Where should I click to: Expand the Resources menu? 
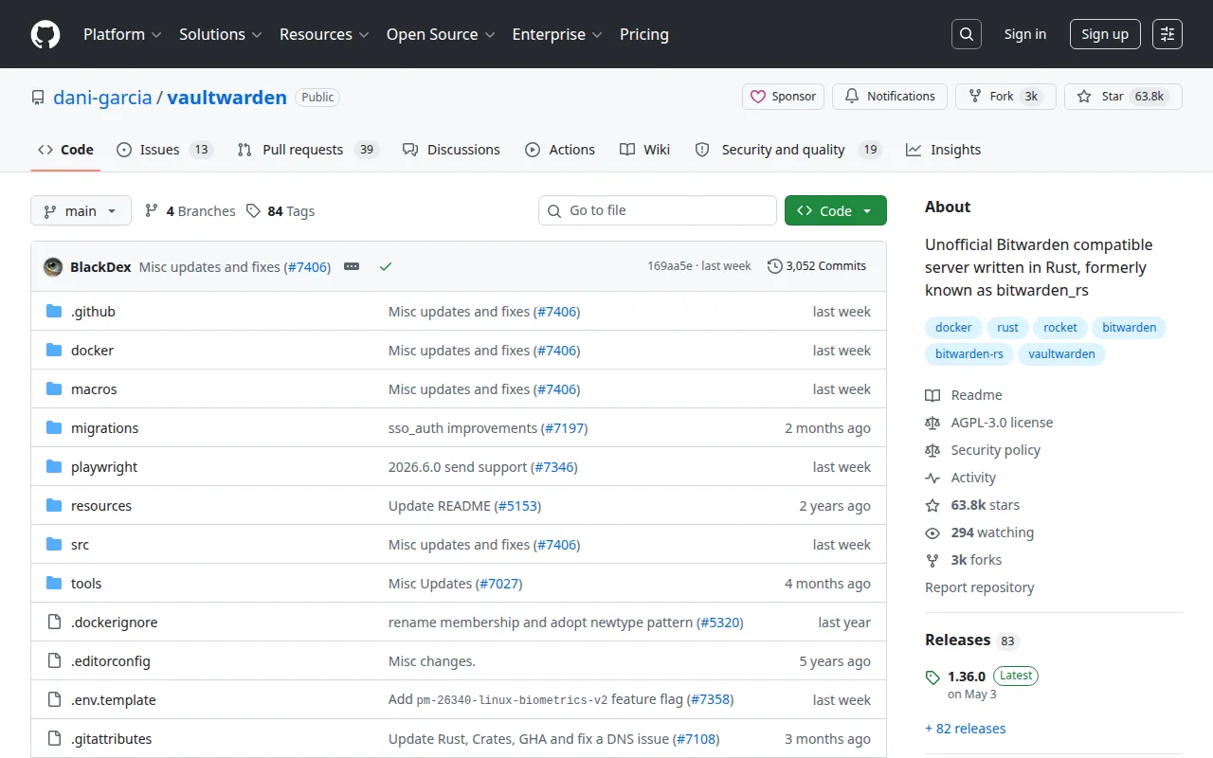323,34
